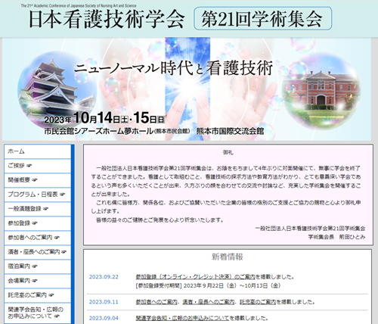Click the 日本看護技術学会 header title
Image resolution: width=378 pixels, height=324 pixels.
[107, 20]
